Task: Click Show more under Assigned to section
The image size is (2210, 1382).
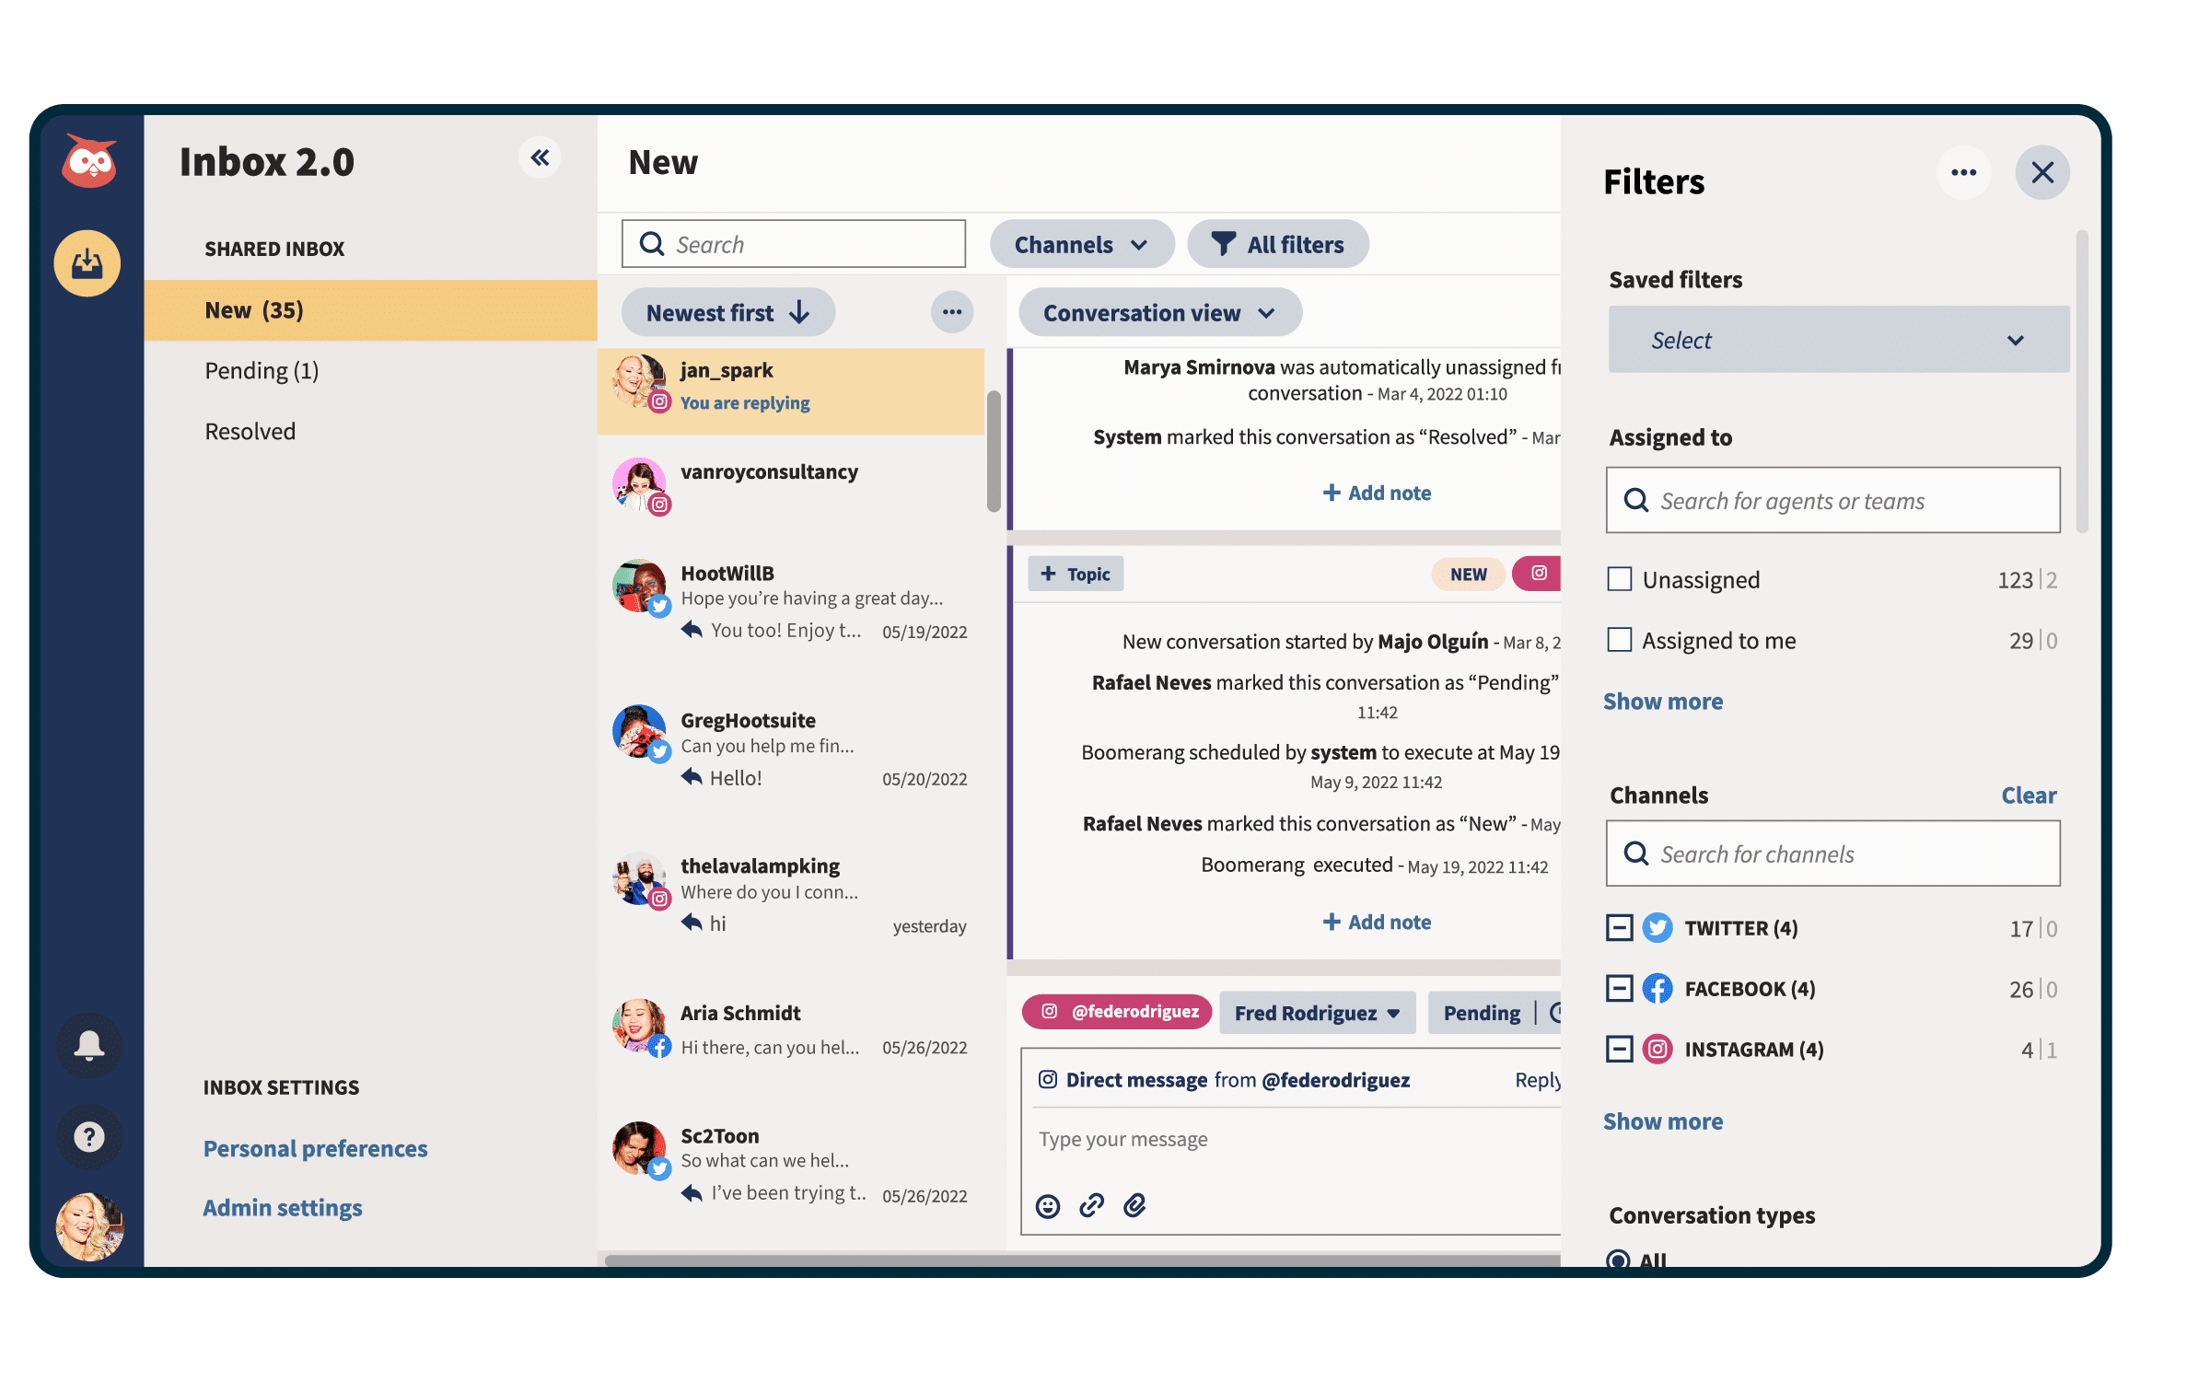Action: click(x=1664, y=701)
